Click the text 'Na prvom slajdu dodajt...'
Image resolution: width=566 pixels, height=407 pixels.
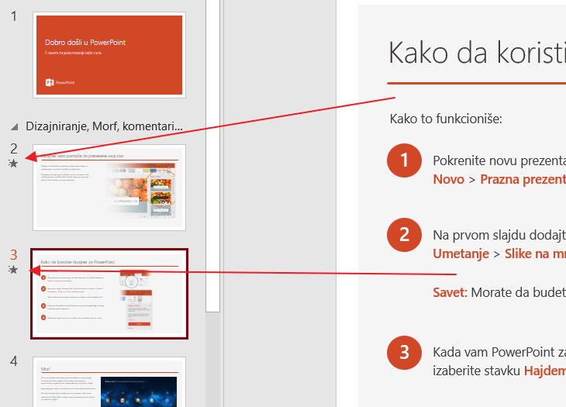point(499,235)
